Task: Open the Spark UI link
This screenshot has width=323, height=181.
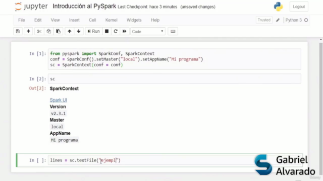Action: 59,100
